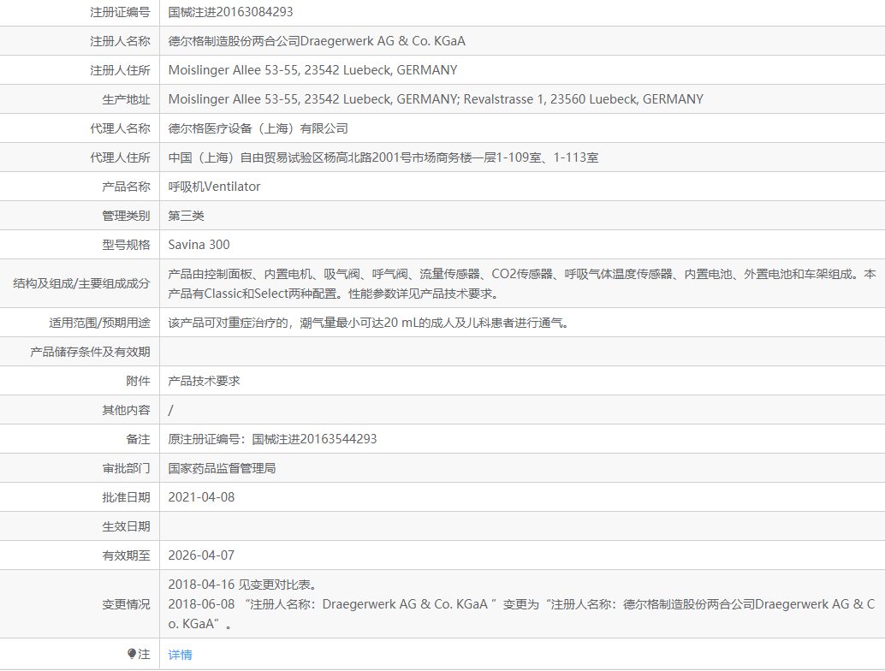Click model value Savina 300

pyautogui.click(x=199, y=245)
